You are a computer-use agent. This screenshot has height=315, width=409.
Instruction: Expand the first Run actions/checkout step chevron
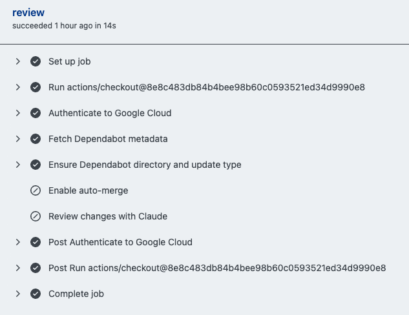[x=17, y=87]
